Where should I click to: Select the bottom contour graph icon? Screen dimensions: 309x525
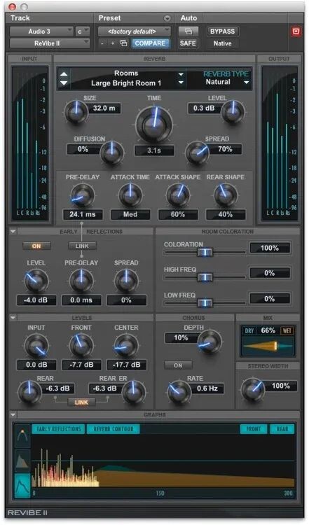tap(23, 484)
